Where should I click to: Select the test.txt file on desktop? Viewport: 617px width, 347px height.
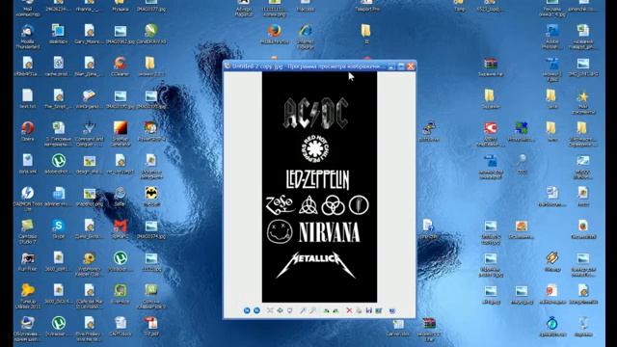28,98
